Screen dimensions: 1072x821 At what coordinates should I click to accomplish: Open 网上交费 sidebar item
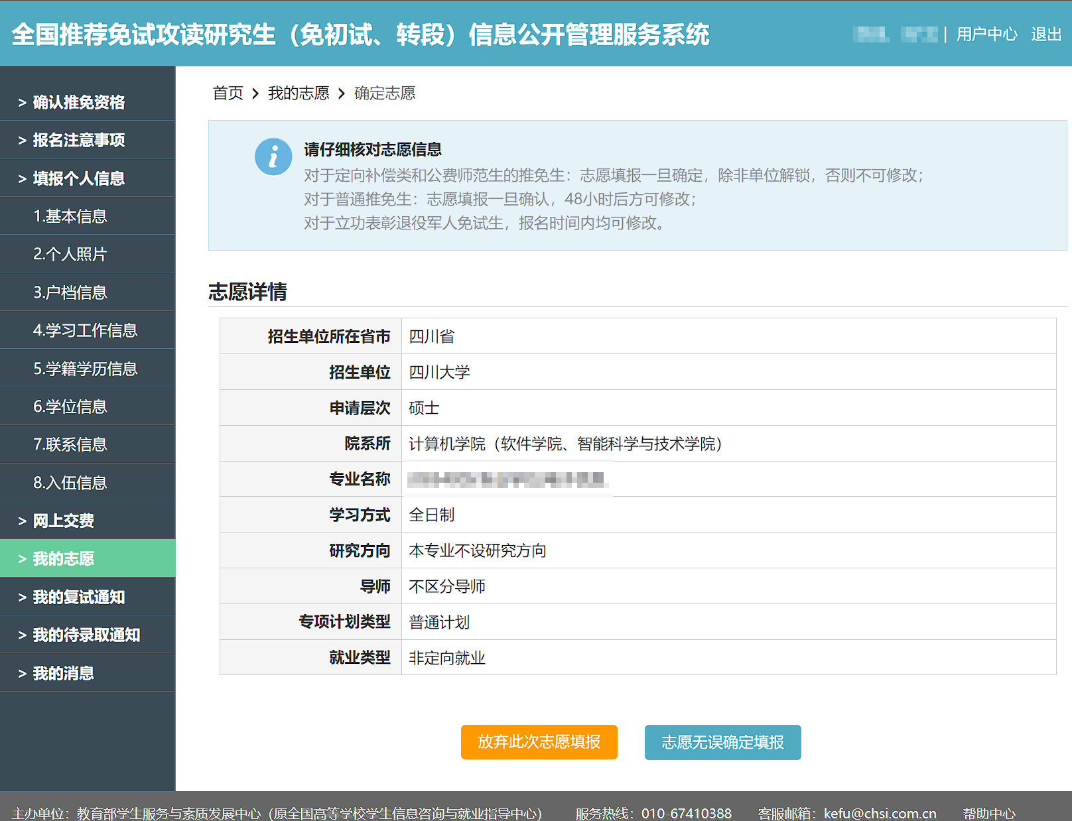click(88, 521)
